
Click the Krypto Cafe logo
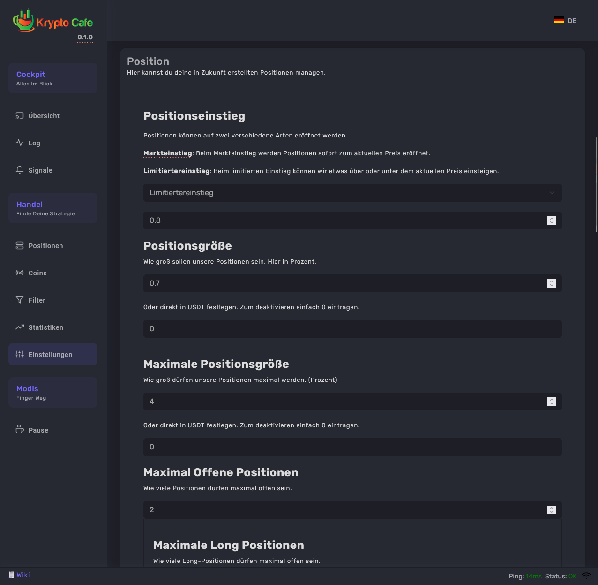click(x=53, y=22)
